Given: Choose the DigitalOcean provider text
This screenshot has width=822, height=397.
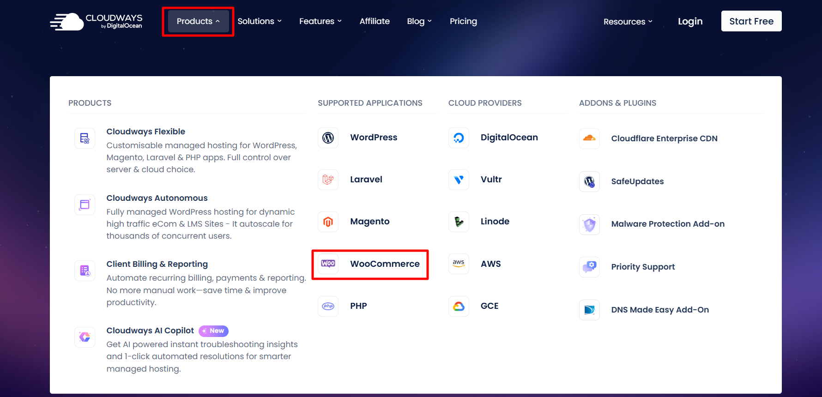Looking at the screenshot, I should point(509,138).
